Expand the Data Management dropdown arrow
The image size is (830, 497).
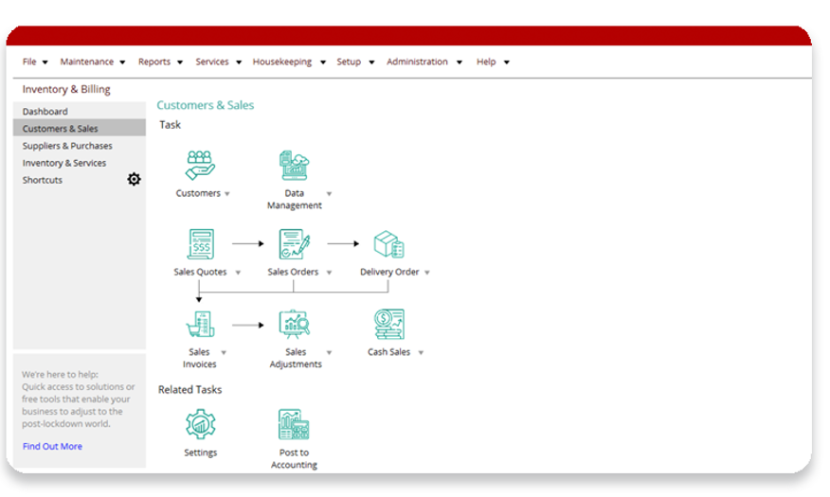329,194
